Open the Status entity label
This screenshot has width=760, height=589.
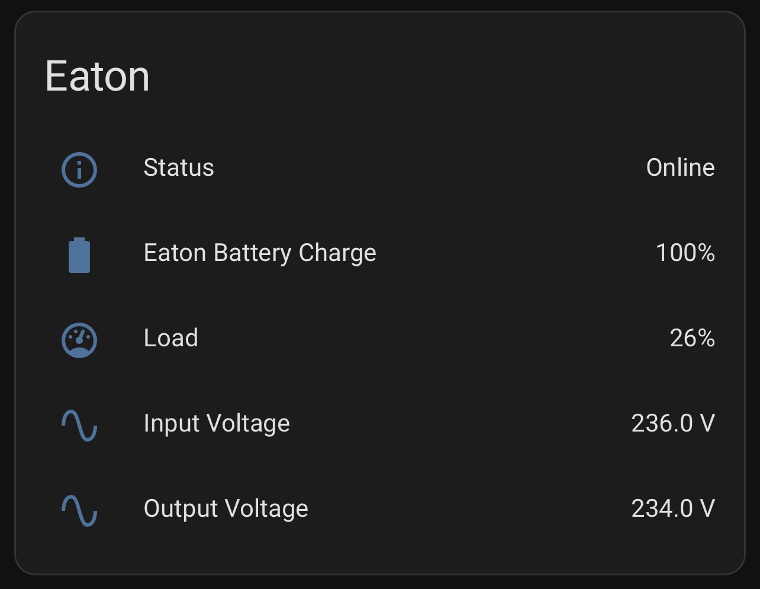click(179, 168)
